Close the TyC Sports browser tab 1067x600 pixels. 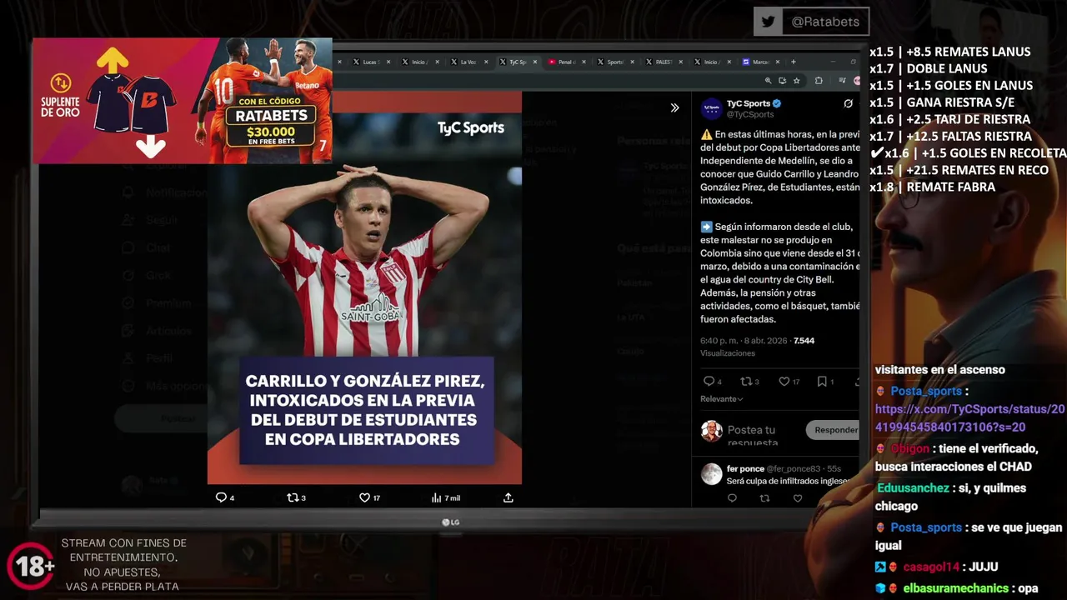[534, 62]
